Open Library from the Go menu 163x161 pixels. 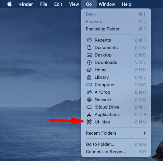(116, 77)
